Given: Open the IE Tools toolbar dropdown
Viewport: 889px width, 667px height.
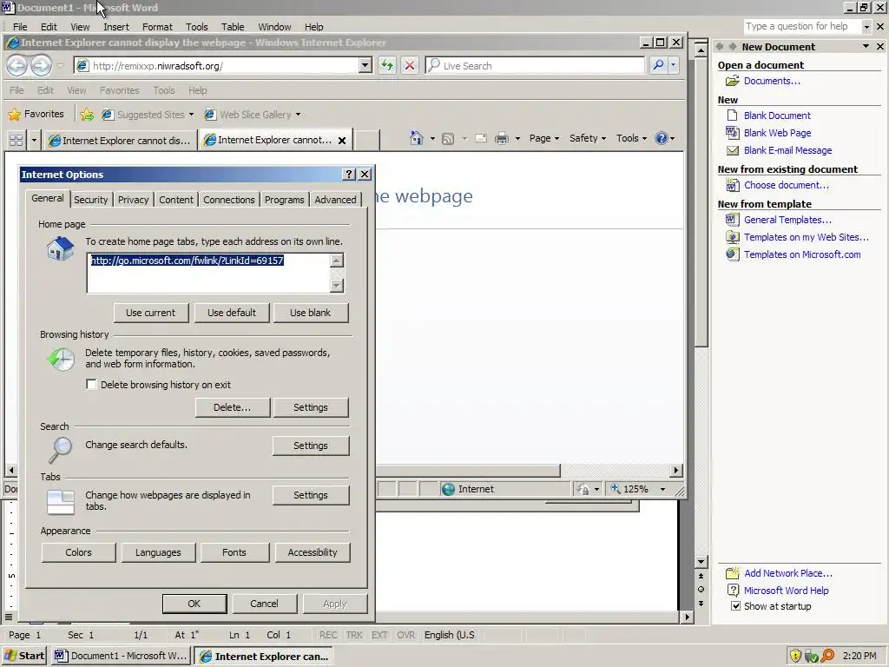Looking at the screenshot, I should click(631, 138).
